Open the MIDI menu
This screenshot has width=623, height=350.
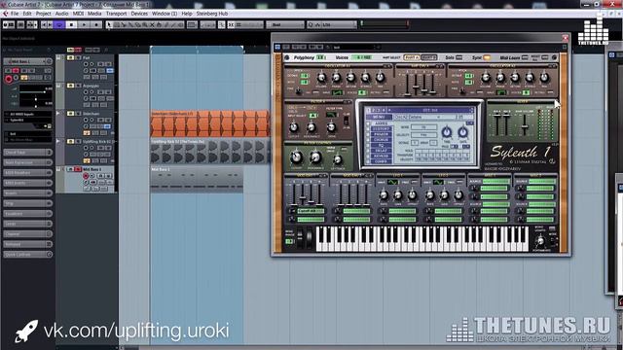(78, 14)
